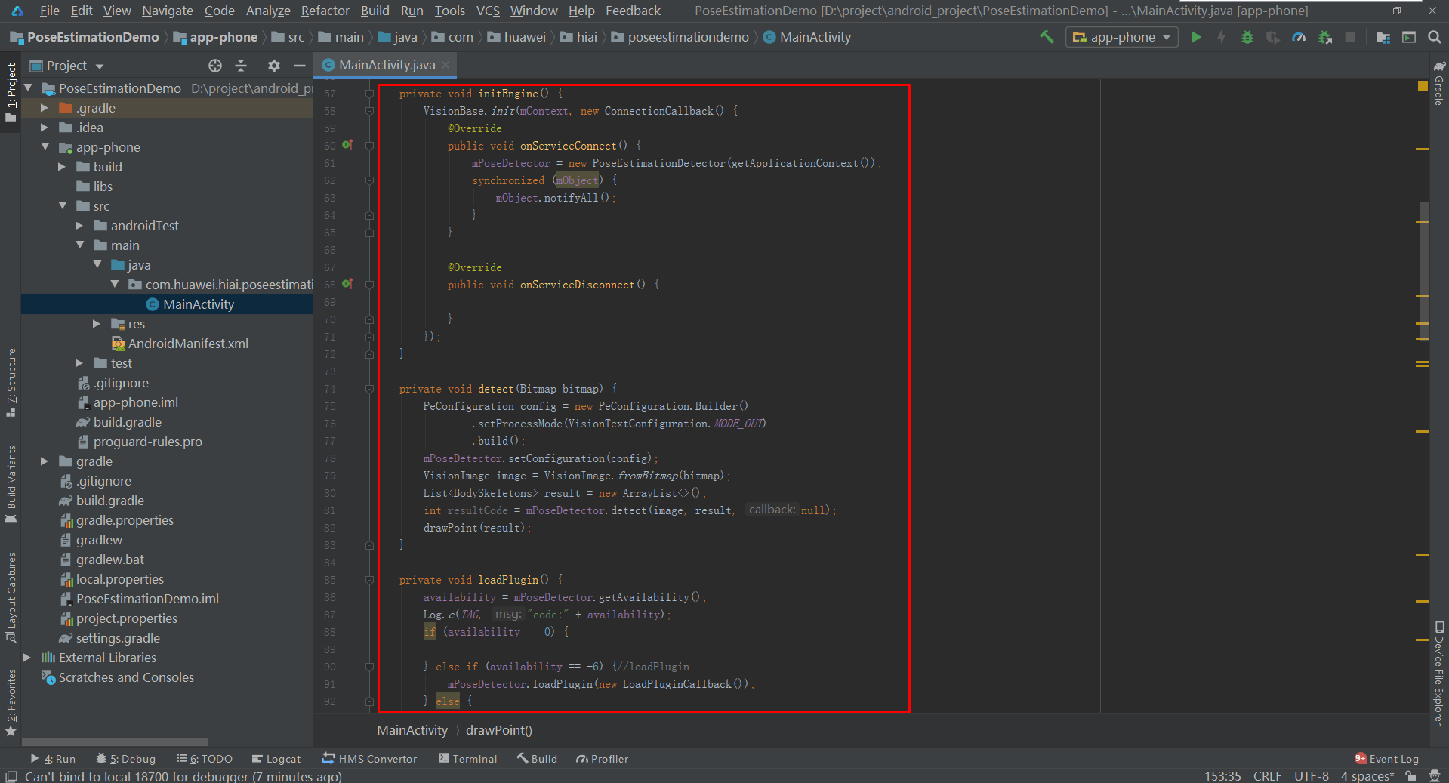
Task: Click Collapse All icon in Project panel
Action: (x=241, y=66)
